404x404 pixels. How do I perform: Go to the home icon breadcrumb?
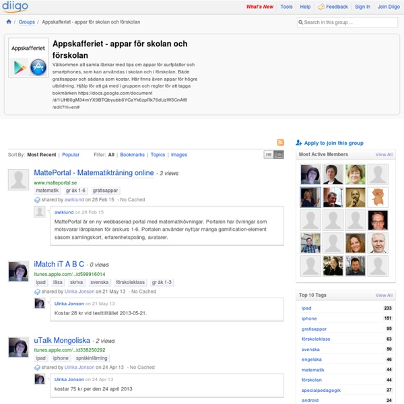9,22
